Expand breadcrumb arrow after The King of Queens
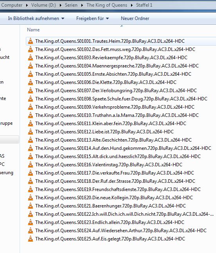The image size is (216, 253). [132, 5]
